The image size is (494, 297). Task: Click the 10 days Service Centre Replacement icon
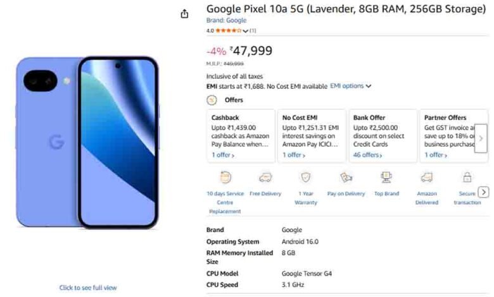pyautogui.click(x=225, y=178)
